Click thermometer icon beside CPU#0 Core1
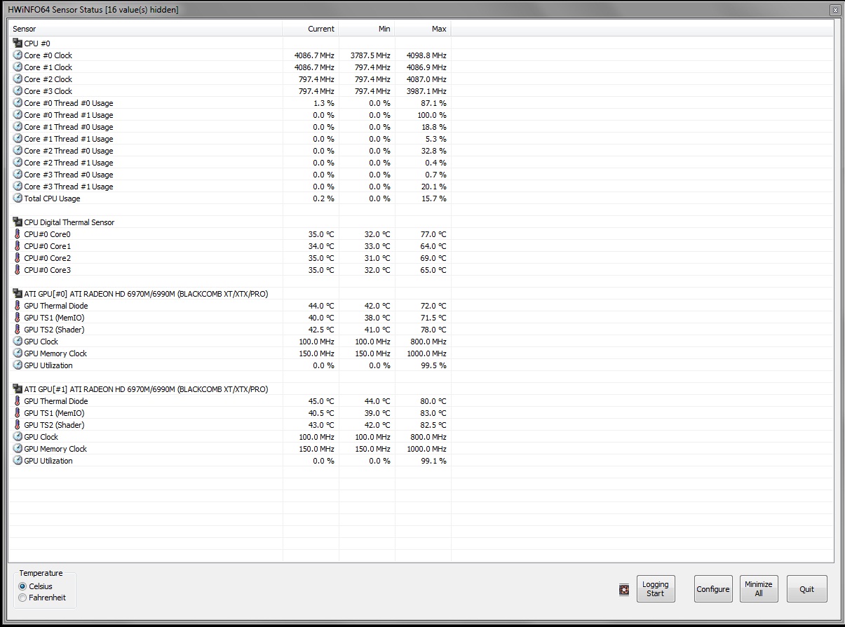Viewport: 845px width, 627px height. [x=18, y=246]
